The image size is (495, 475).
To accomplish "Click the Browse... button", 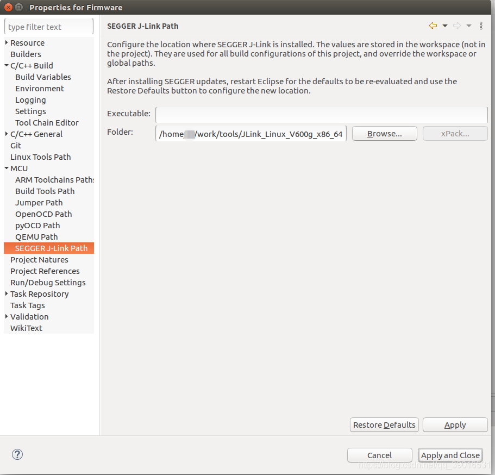I will coord(385,134).
